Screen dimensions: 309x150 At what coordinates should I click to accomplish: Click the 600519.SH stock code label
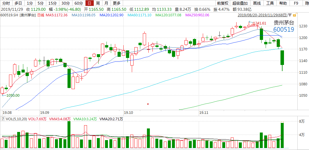click(x=10, y=15)
